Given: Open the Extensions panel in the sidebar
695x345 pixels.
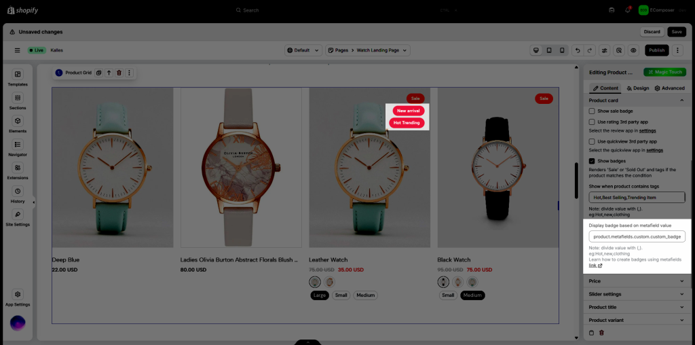Looking at the screenshot, I should point(18,170).
